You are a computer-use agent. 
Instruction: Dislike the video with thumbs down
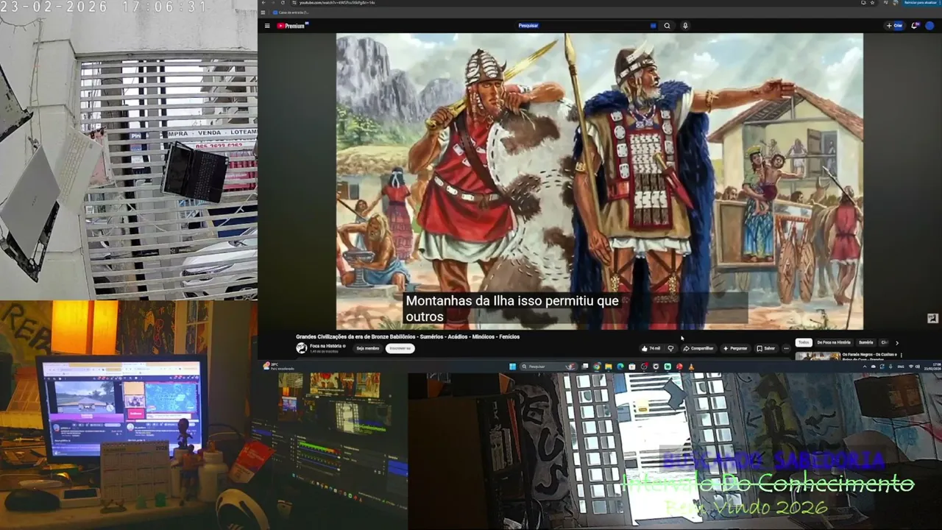pyautogui.click(x=670, y=348)
